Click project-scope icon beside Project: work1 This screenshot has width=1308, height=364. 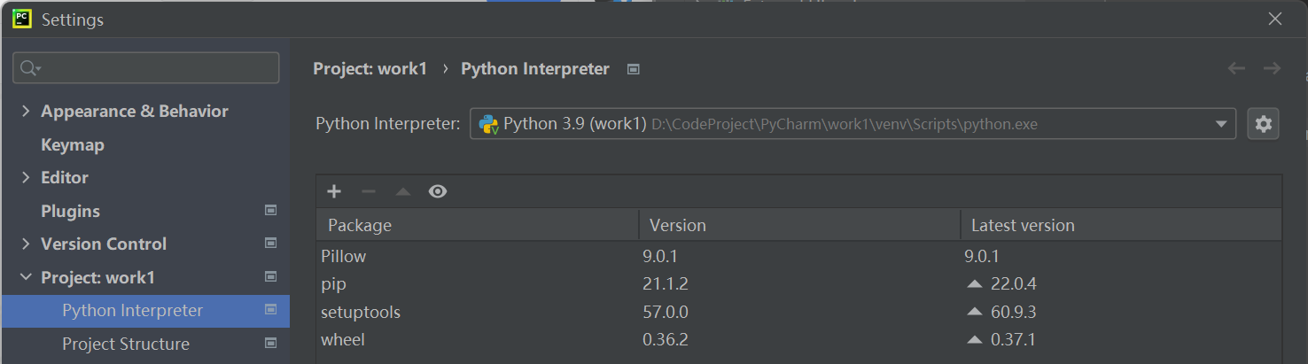(x=271, y=277)
